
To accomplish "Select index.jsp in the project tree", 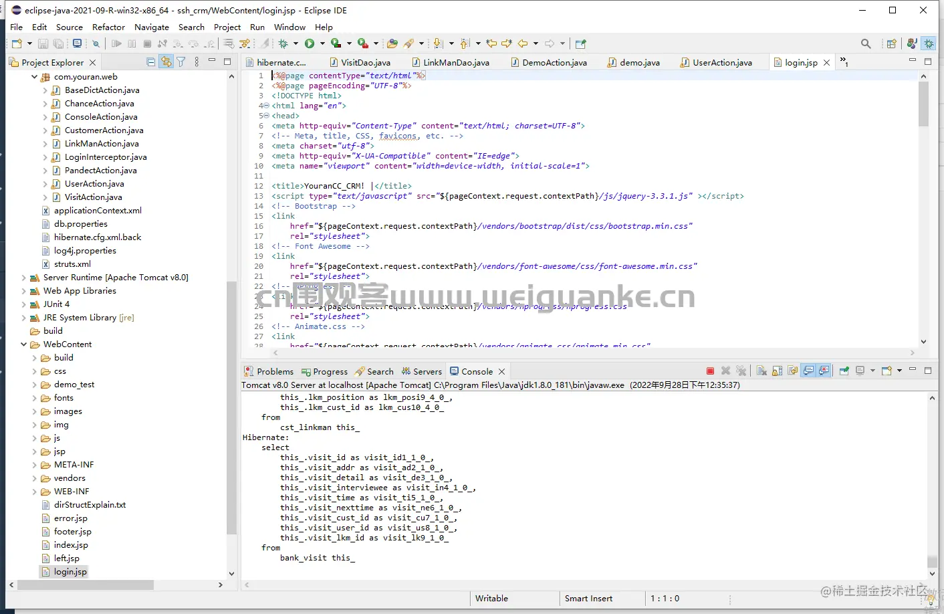I will point(71,545).
